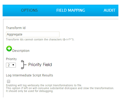Expand Description with the green plus icon
121x100 pixels.
click(9, 48)
